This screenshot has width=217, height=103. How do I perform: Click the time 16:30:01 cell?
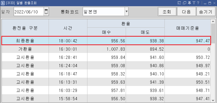point(68,49)
